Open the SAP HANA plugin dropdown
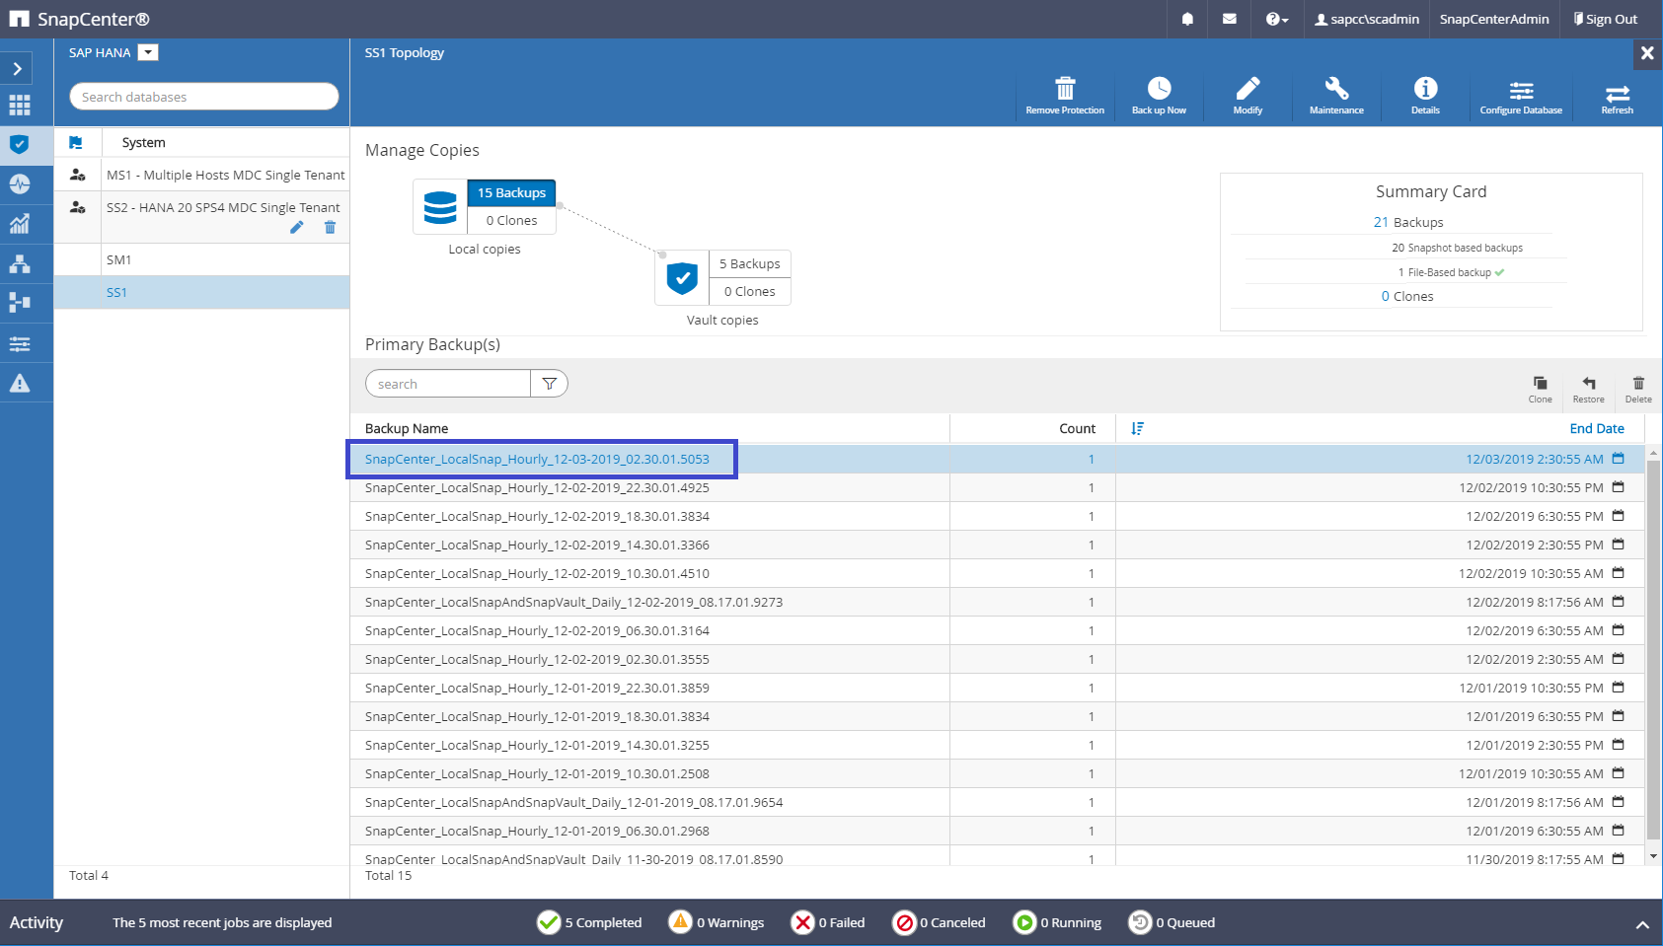Screen dimensions: 1663x946 pyautogui.click(x=148, y=52)
